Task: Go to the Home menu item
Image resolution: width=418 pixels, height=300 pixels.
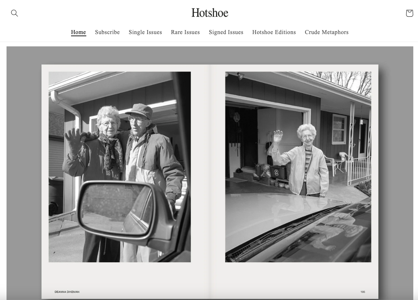Action: coord(78,32)
